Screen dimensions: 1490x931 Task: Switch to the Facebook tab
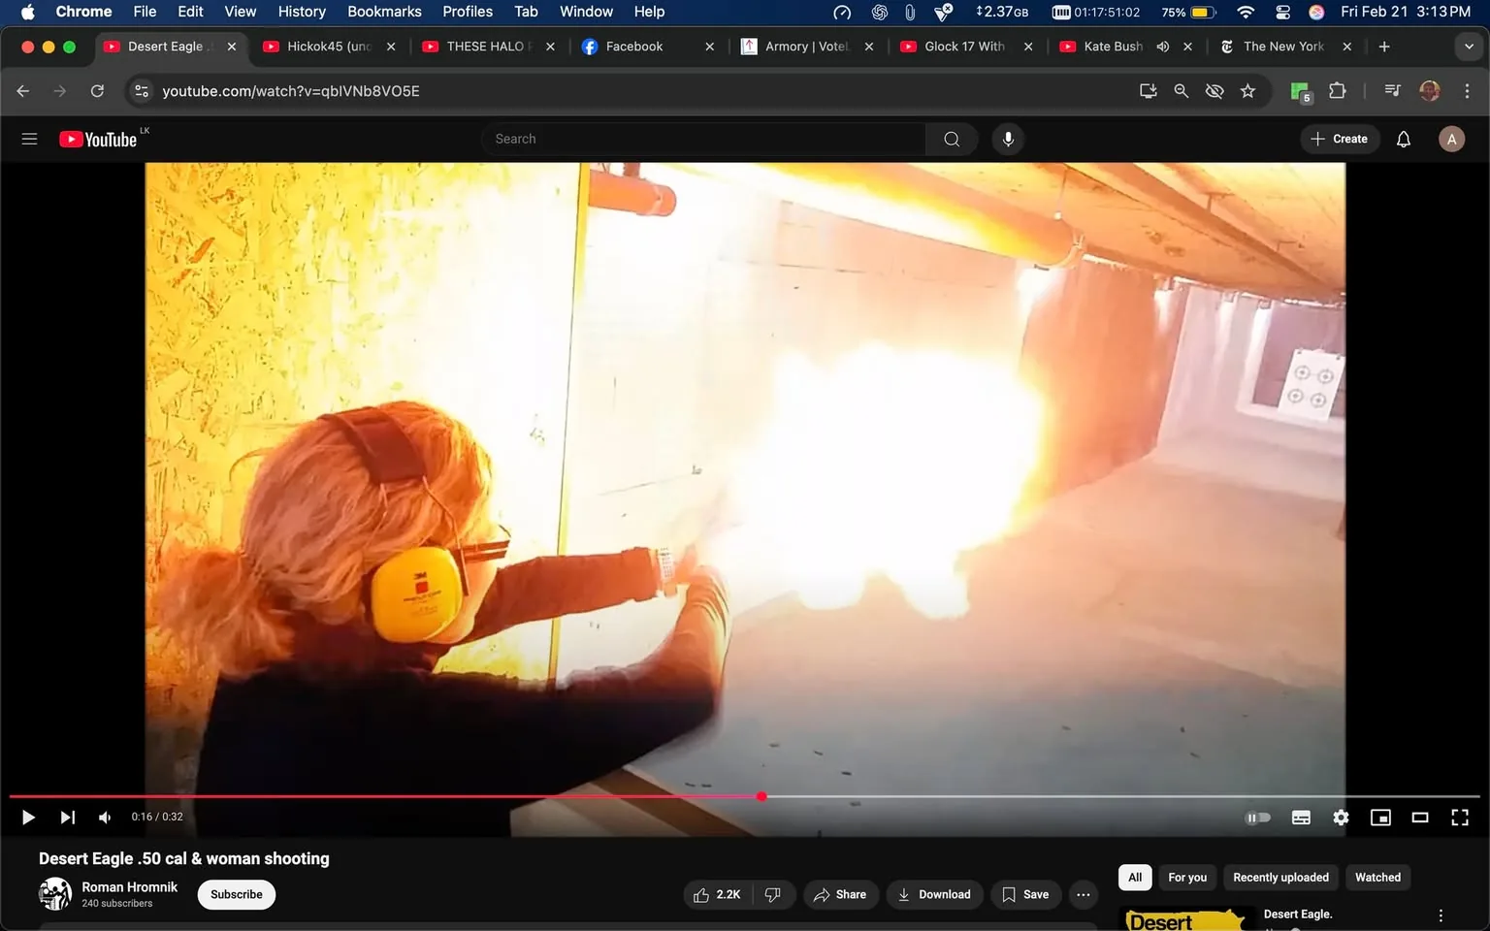[x=633, y=46]
